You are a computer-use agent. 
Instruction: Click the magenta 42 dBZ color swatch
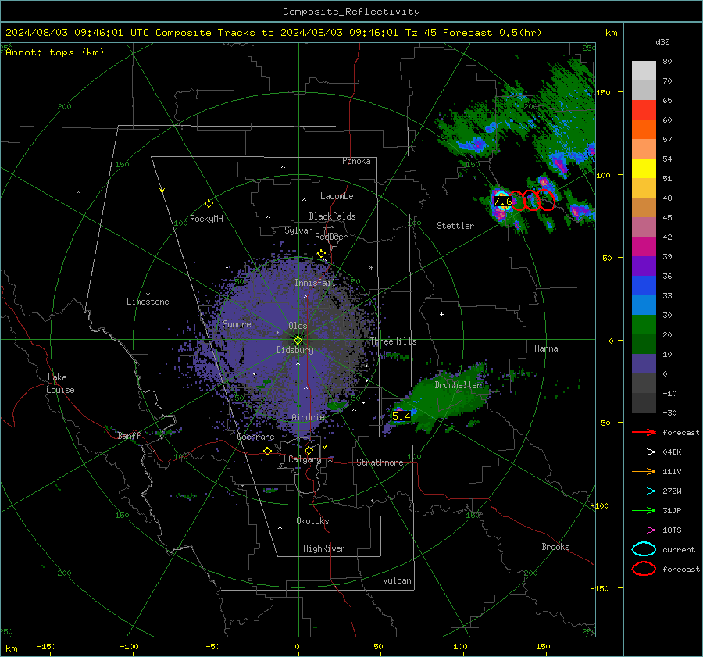click(644, 247)
